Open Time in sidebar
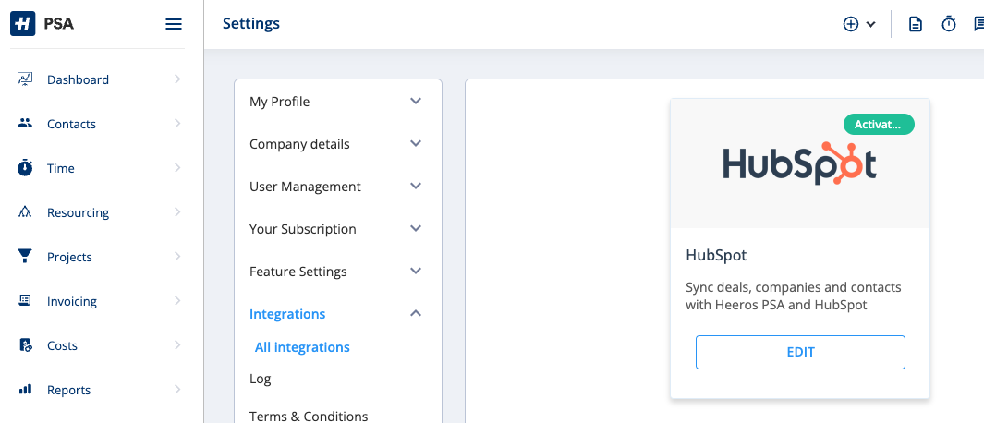 coord(61,168)
